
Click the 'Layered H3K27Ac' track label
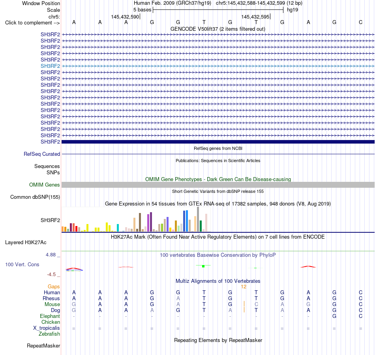(26, 243)
